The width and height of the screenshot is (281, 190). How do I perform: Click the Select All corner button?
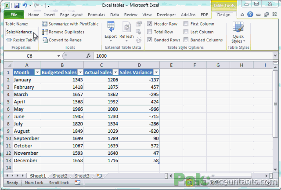(8, 65)
